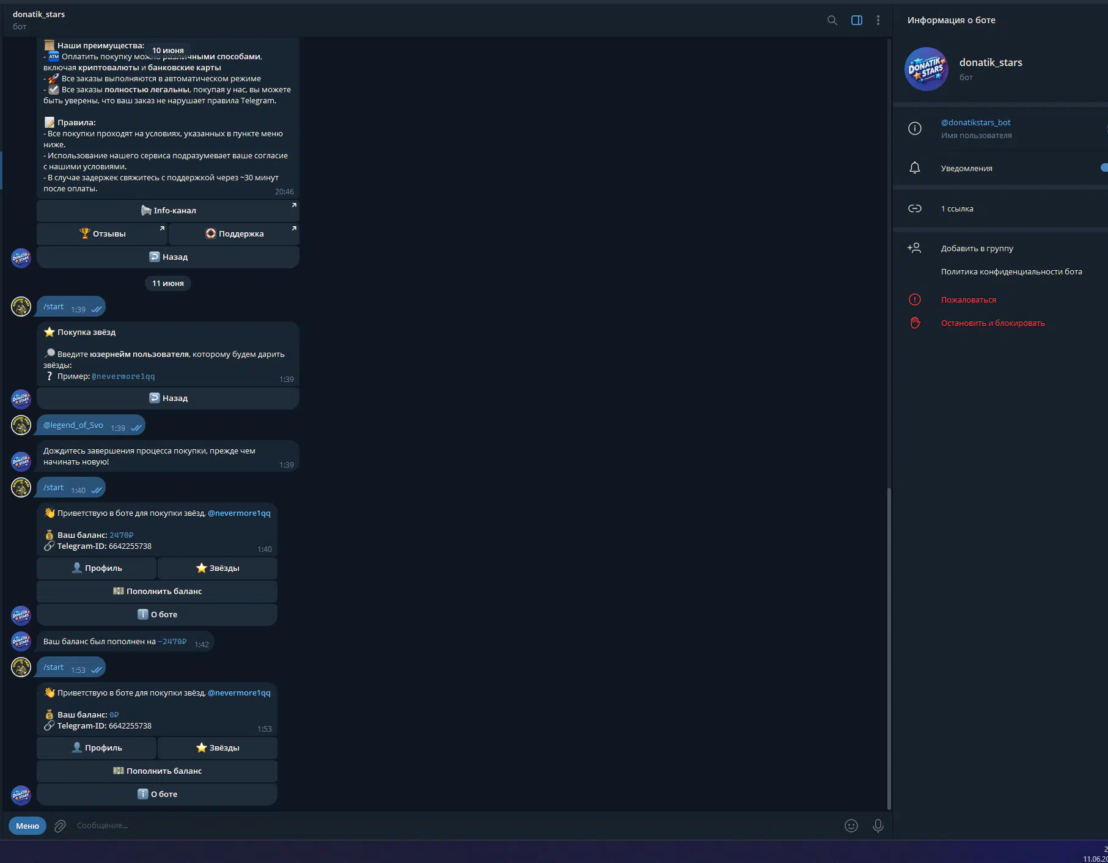Click the link icon next to 1 ссылка
Screen dimensions: 1108x863
click(915, 208)
